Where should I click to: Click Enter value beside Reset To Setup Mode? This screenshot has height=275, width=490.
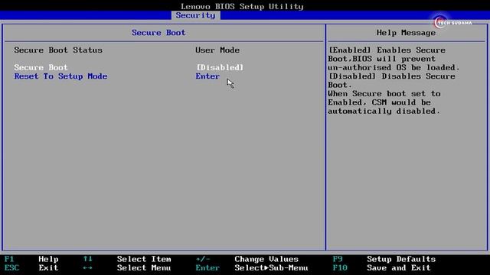tap(207, 76)
